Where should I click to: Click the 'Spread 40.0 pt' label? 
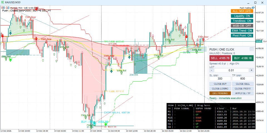click(217, 64)
